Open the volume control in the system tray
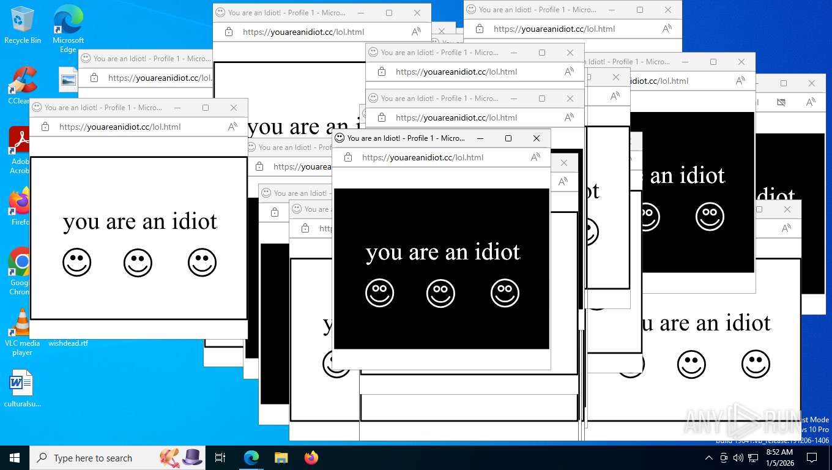The width and height of the screenshot is (832, 470). coord(738,458)
